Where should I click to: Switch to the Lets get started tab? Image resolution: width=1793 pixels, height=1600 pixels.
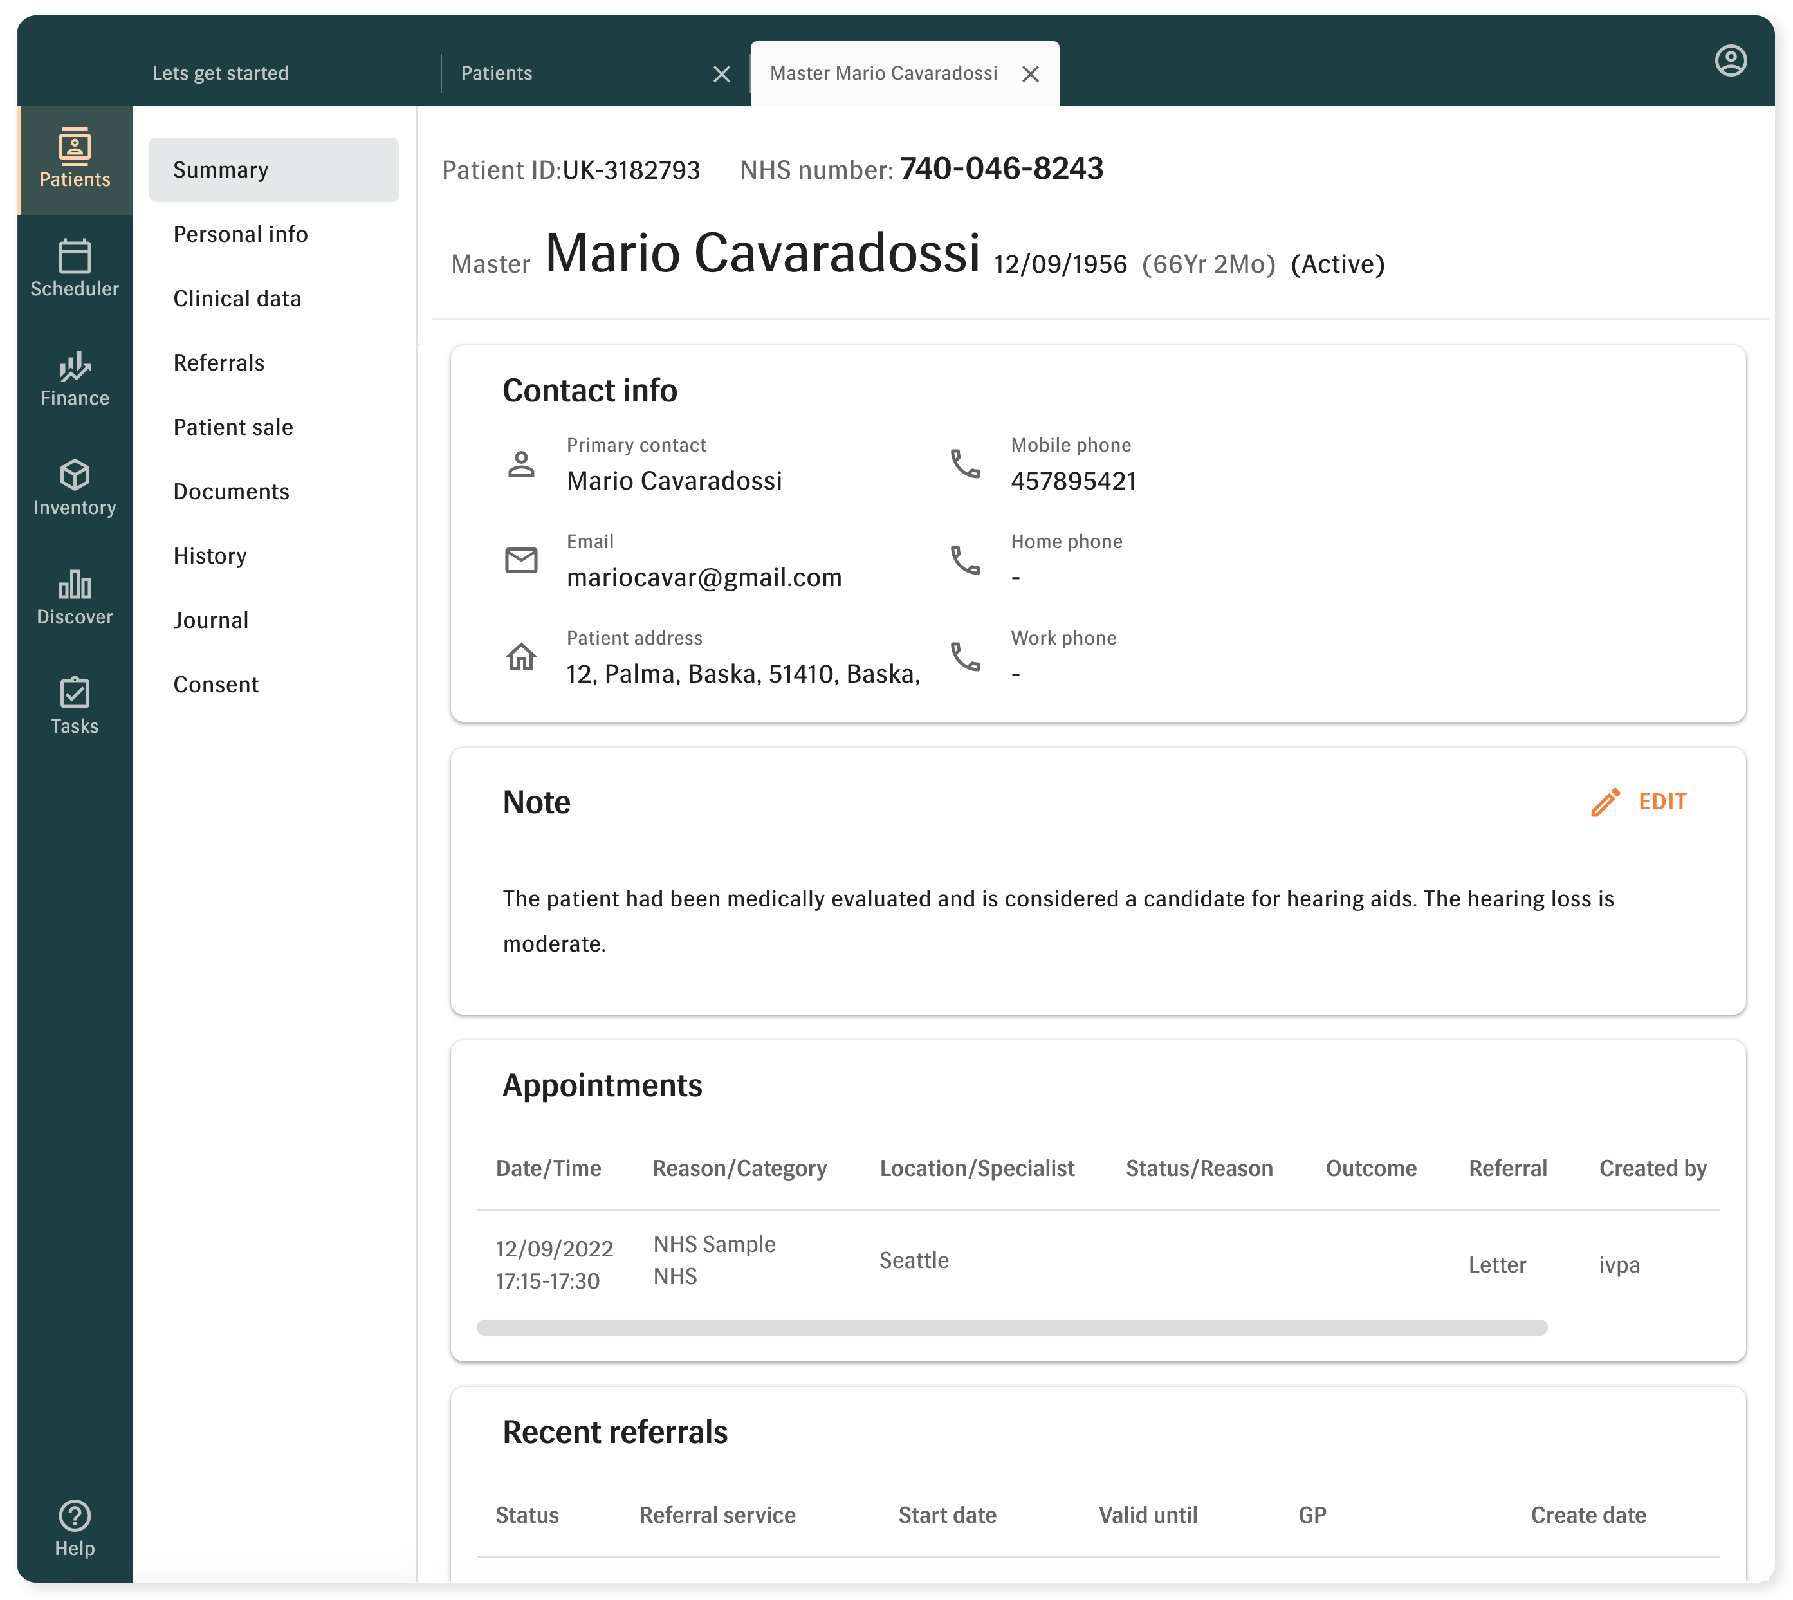click(x=221, y=73)
